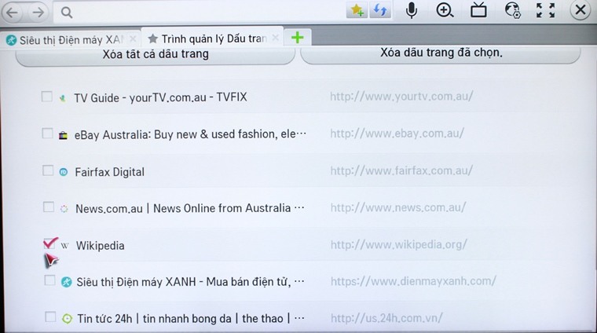Reload page with blue refresh arrows

pyautogui.click(x=380, y=10)
